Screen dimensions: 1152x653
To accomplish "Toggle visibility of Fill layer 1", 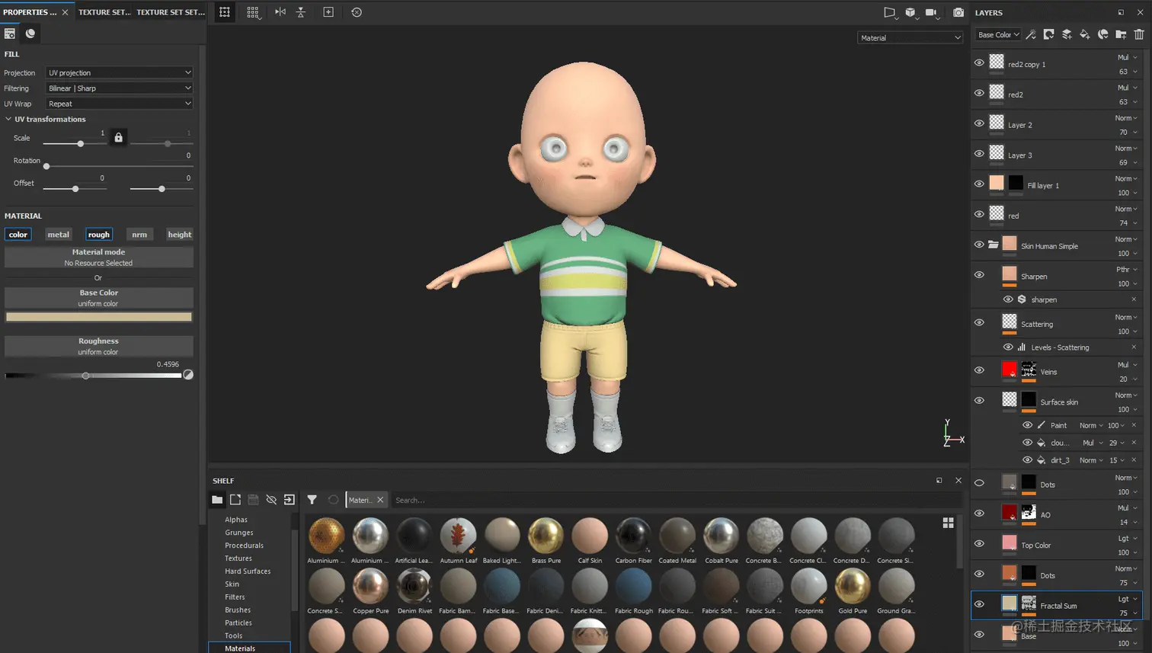I will coord(979,184).
